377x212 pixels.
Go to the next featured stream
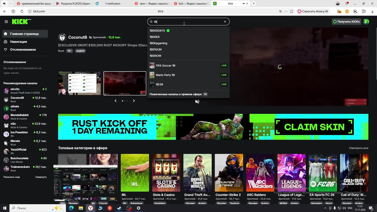(x=134, y=101)
